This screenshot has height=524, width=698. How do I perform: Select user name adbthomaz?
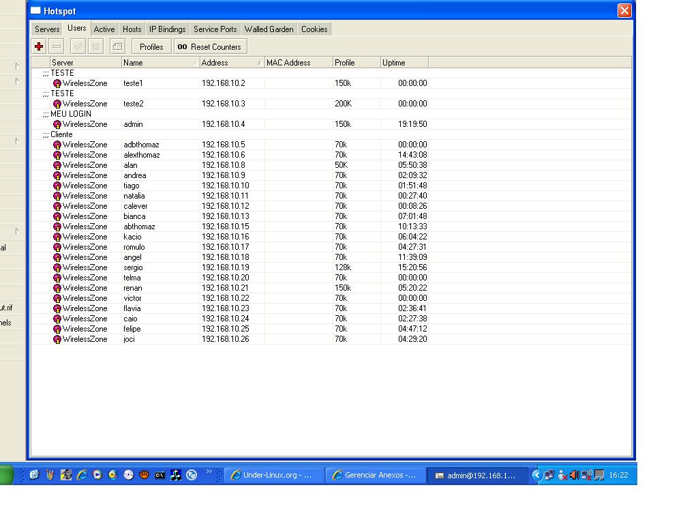coord(141,145)
